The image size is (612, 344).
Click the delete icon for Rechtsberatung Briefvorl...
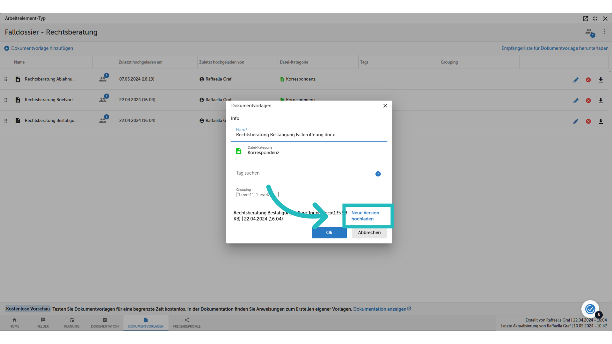coord(588,100)
